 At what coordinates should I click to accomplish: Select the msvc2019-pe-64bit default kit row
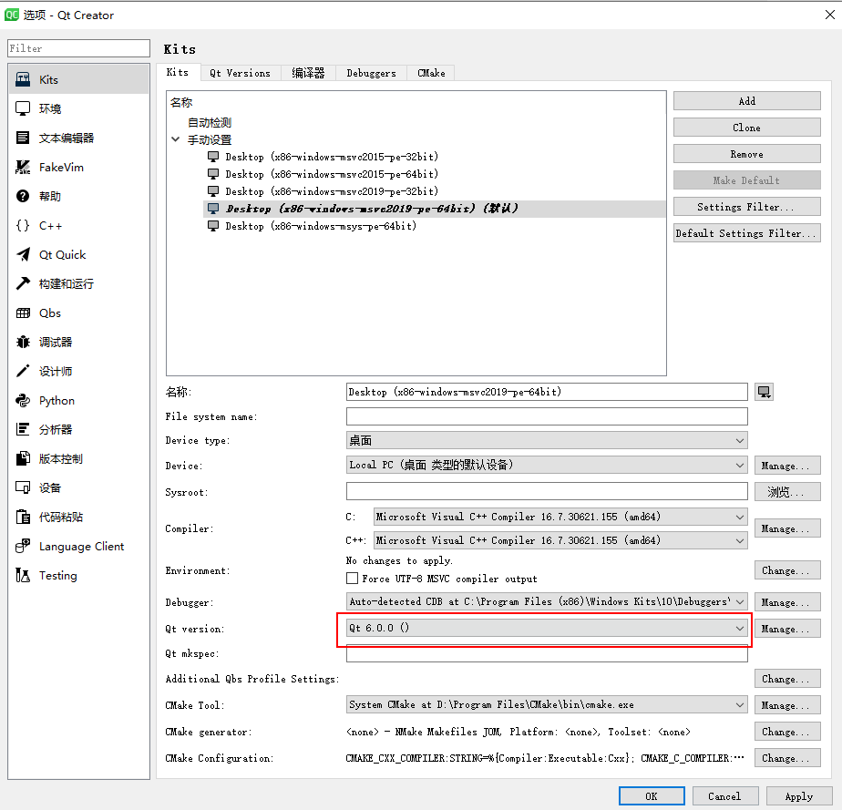(x=434, y=209)
